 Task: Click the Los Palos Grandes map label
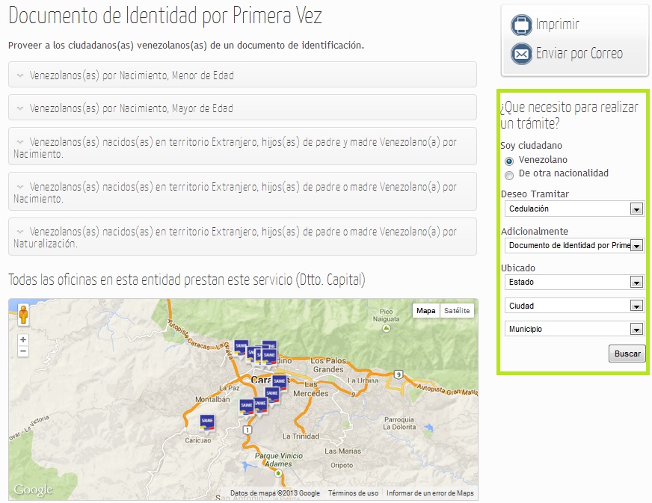[x=328, y=365]
